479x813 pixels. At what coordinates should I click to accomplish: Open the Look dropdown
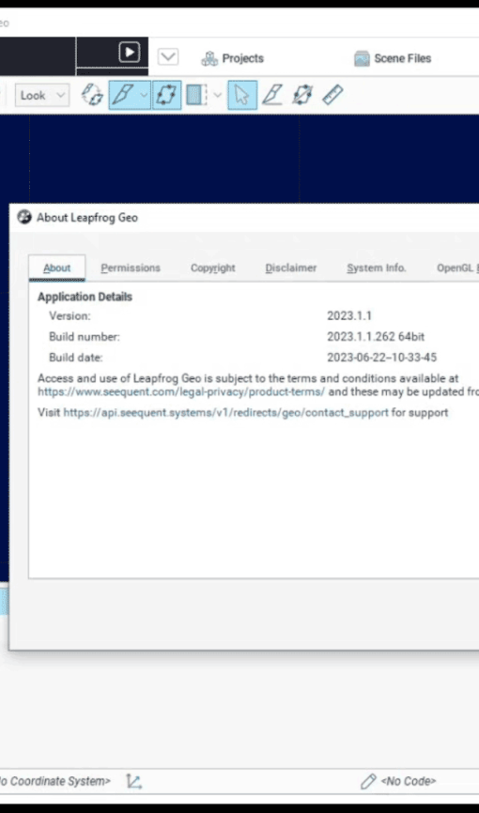pos(42,96)
